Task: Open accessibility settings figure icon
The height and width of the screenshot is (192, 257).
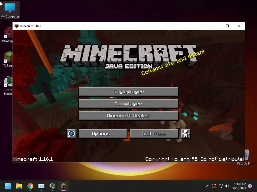Action: [185, 134]
